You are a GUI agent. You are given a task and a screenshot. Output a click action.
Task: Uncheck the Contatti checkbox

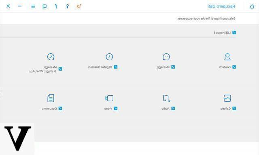click(234, 67)
